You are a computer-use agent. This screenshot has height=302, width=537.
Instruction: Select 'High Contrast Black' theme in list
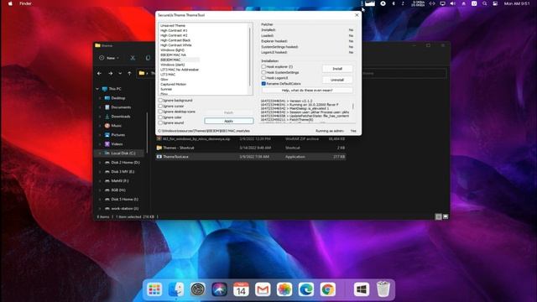click(x=175, y=40)
